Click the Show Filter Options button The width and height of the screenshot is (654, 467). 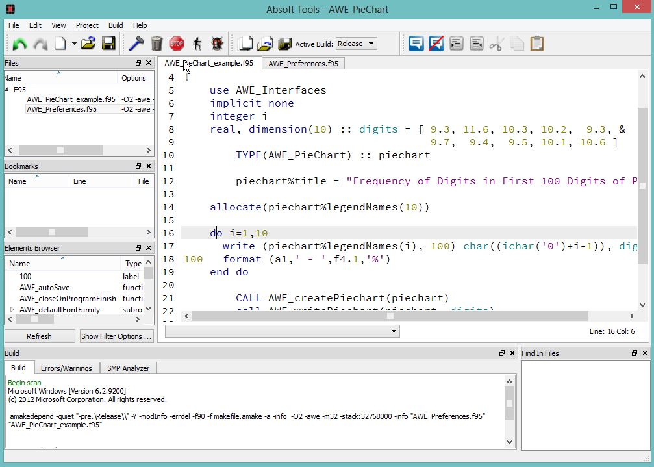tap(116, 336)
